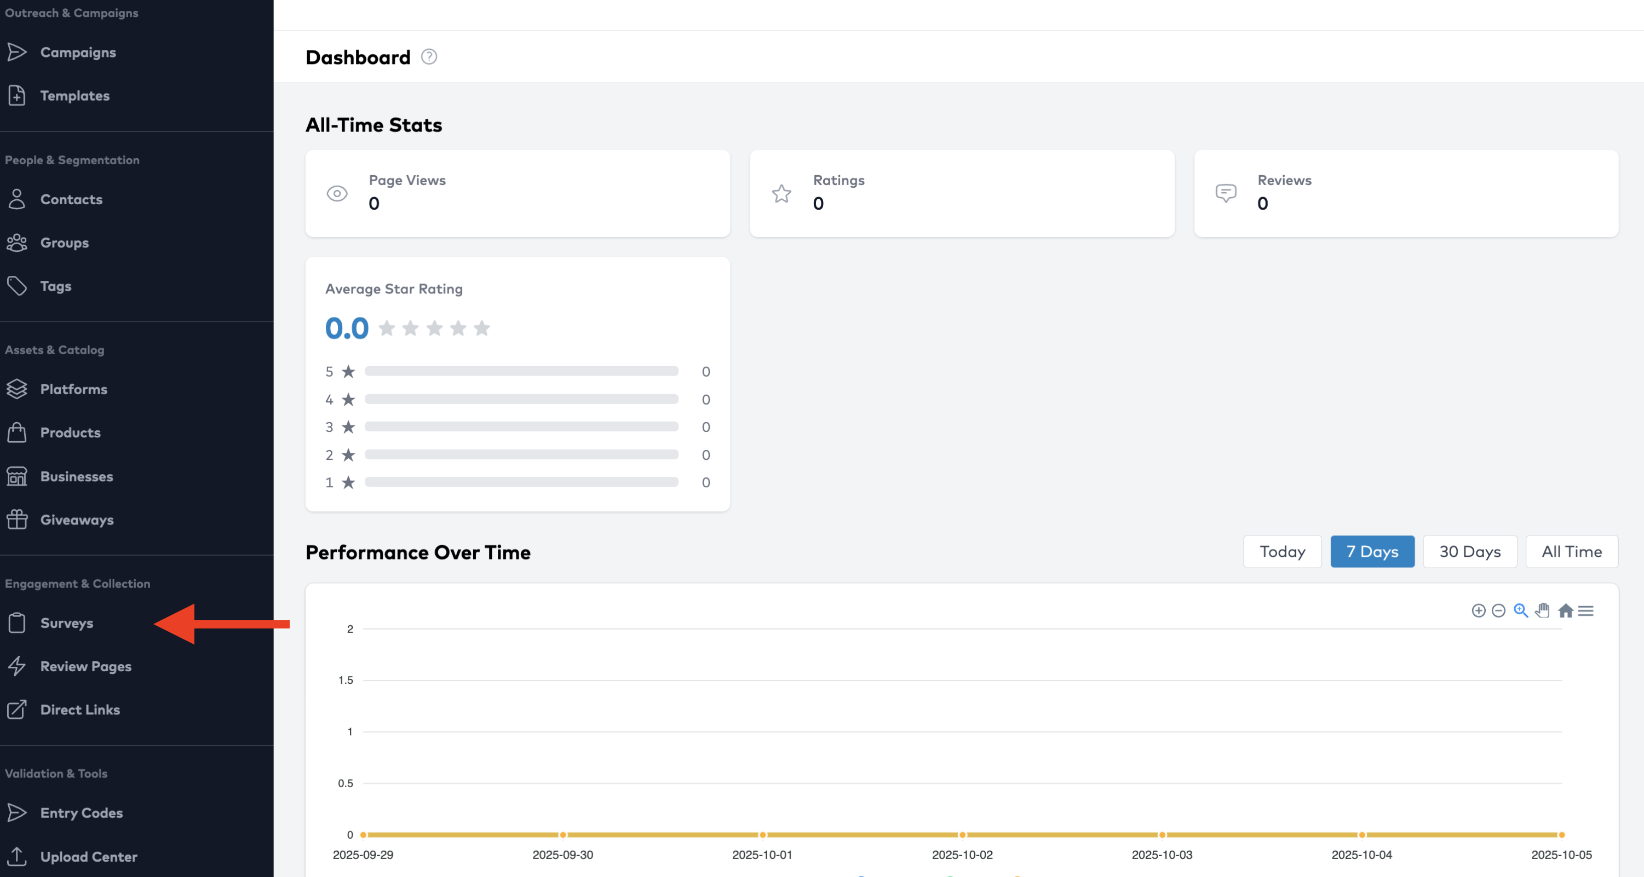The height and width of the screenshot is (877, 1644).
Task: Select the Today time range
Action: 1282,551
